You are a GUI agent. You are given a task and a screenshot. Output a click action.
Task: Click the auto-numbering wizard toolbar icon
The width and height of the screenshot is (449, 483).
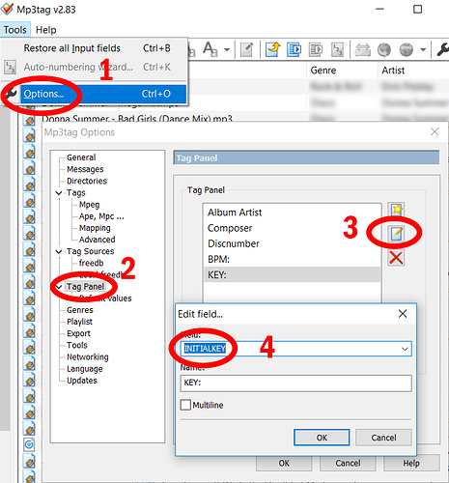click(x=337, y=49)
